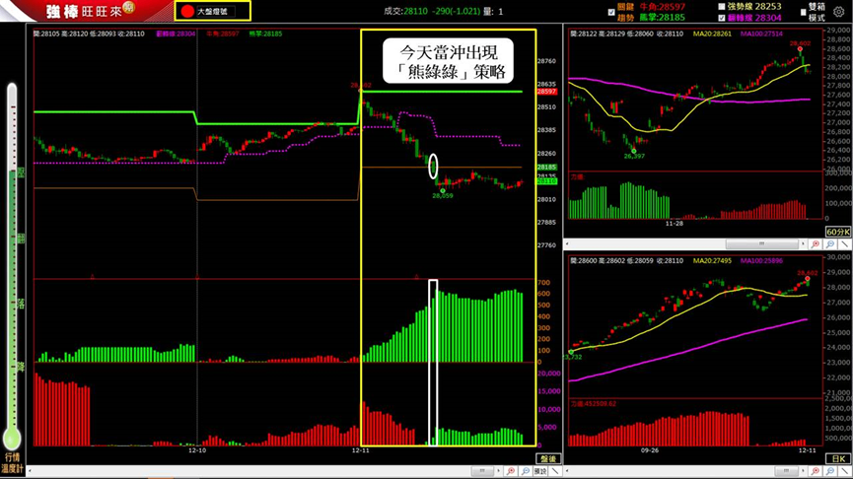Click the 日K scrollbar right arrow
Viewport: 853px width, 479px height.
pyautogui.click(x=803, y=471)
